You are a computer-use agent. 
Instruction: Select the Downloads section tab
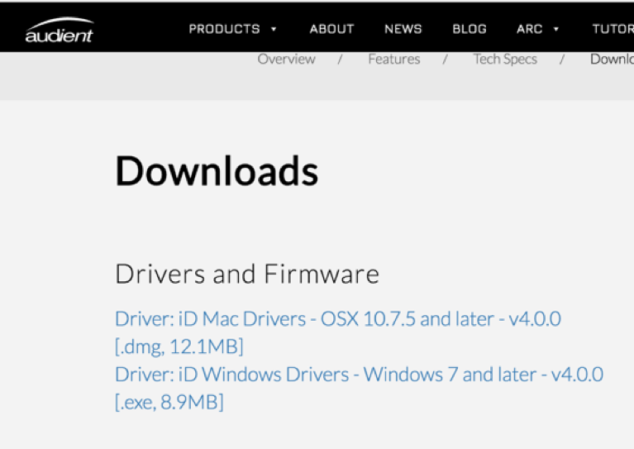pyautogui.click(x=612, y=60)
